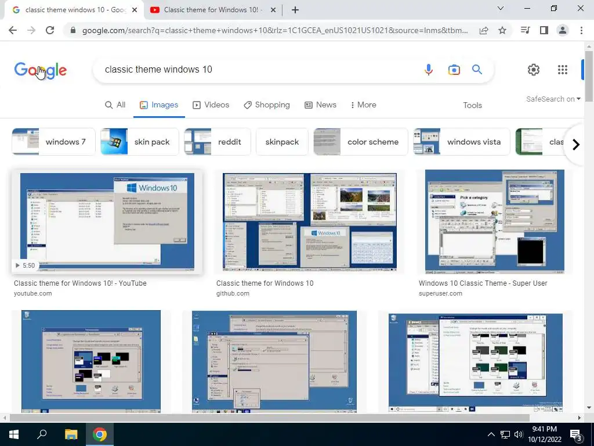Switch to the Shopping tab

[x=267, y=105]
